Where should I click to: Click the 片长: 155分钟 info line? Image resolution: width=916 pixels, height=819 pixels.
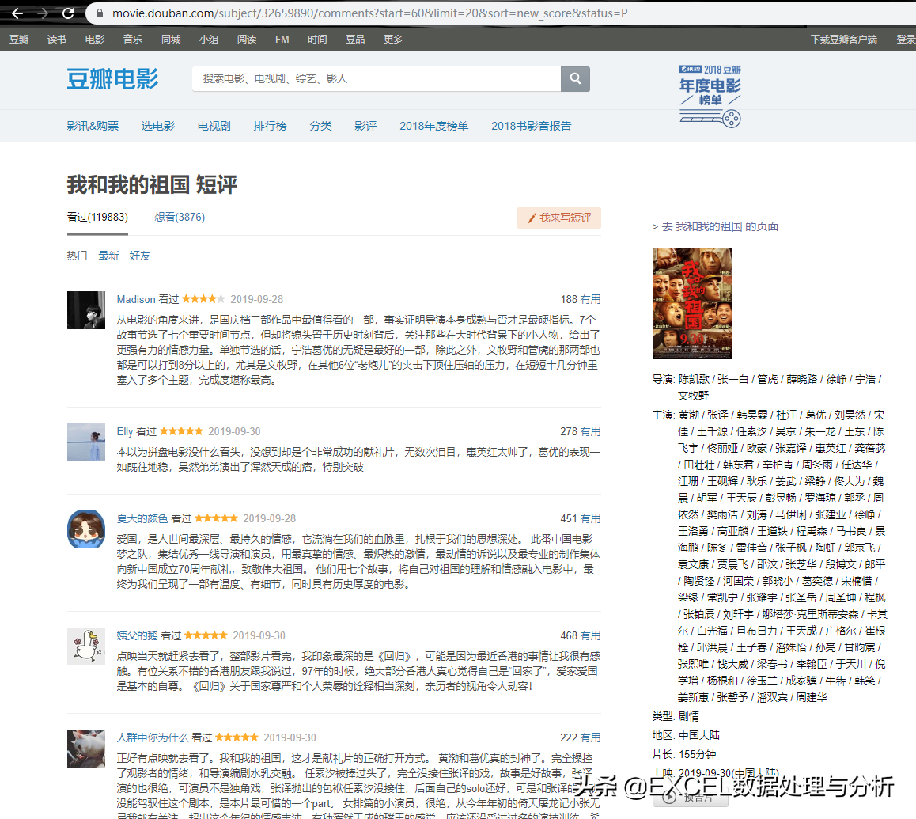click(684, 754)
